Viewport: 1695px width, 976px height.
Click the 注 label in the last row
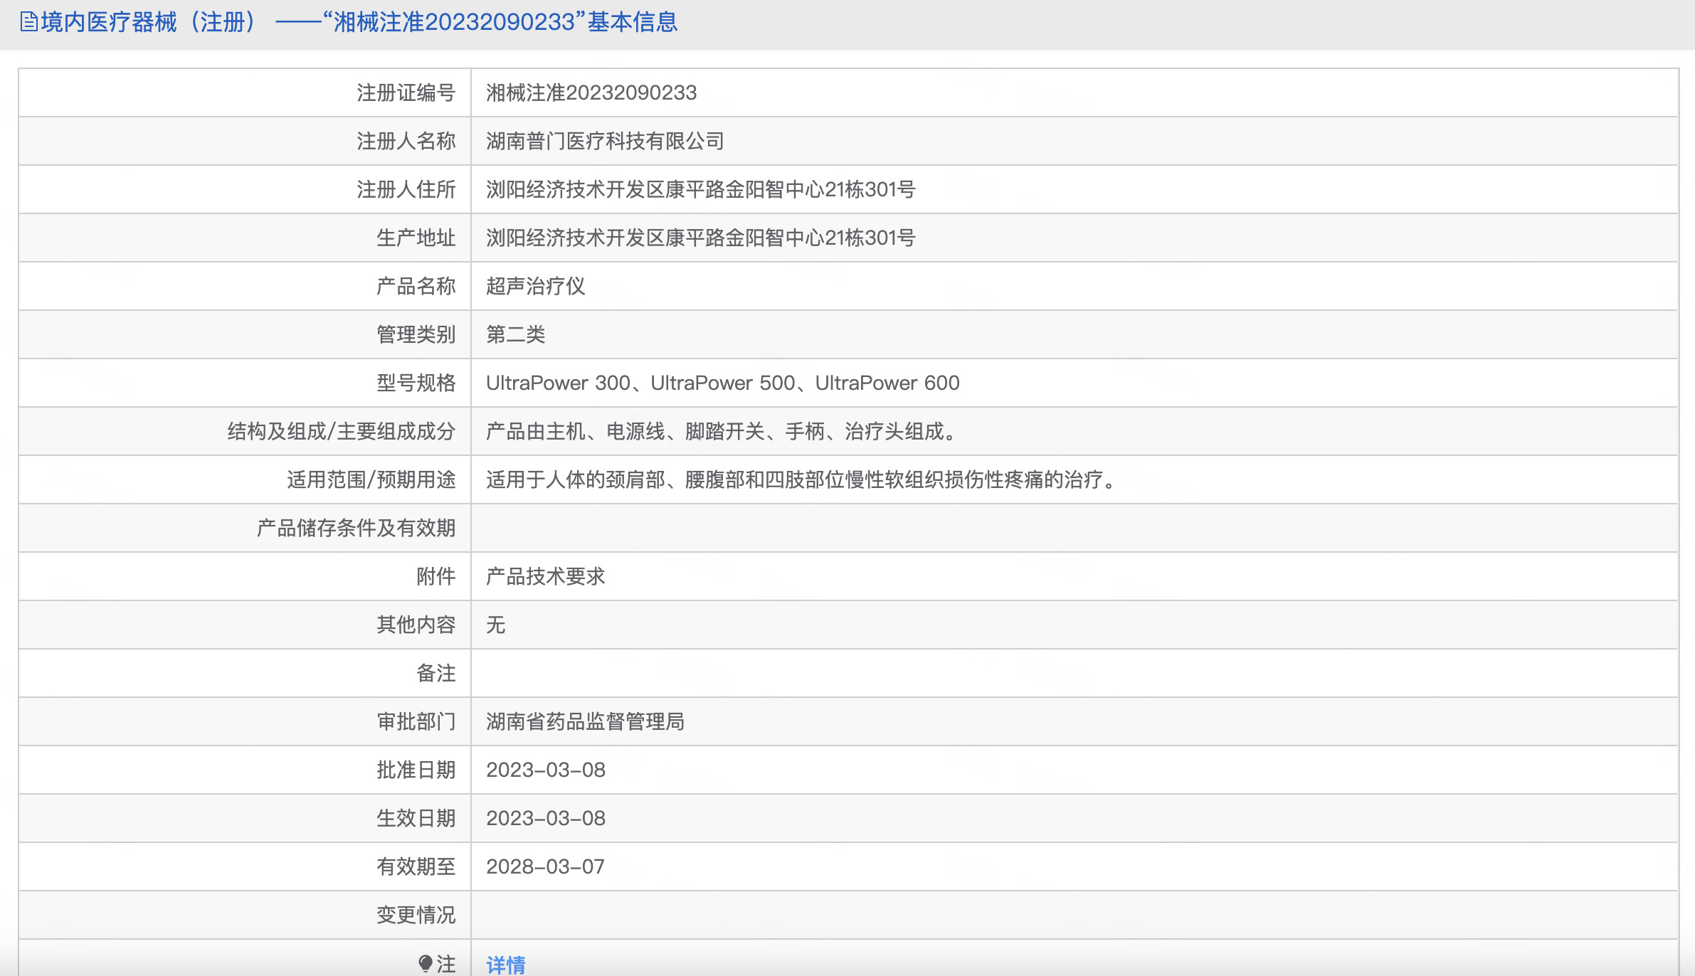click(446, 964)
